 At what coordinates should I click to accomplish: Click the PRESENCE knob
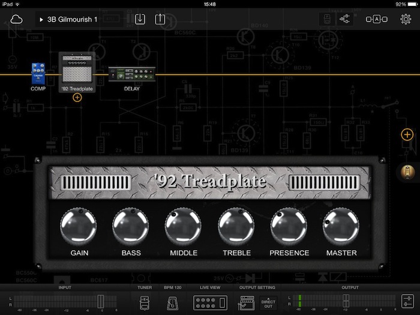(x=289, y=227)
